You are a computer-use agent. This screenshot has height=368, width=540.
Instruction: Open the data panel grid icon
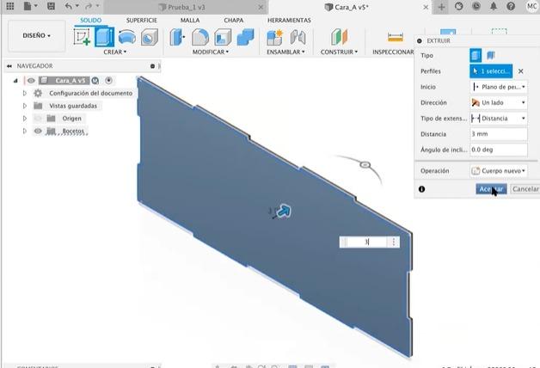pos(10,6)
